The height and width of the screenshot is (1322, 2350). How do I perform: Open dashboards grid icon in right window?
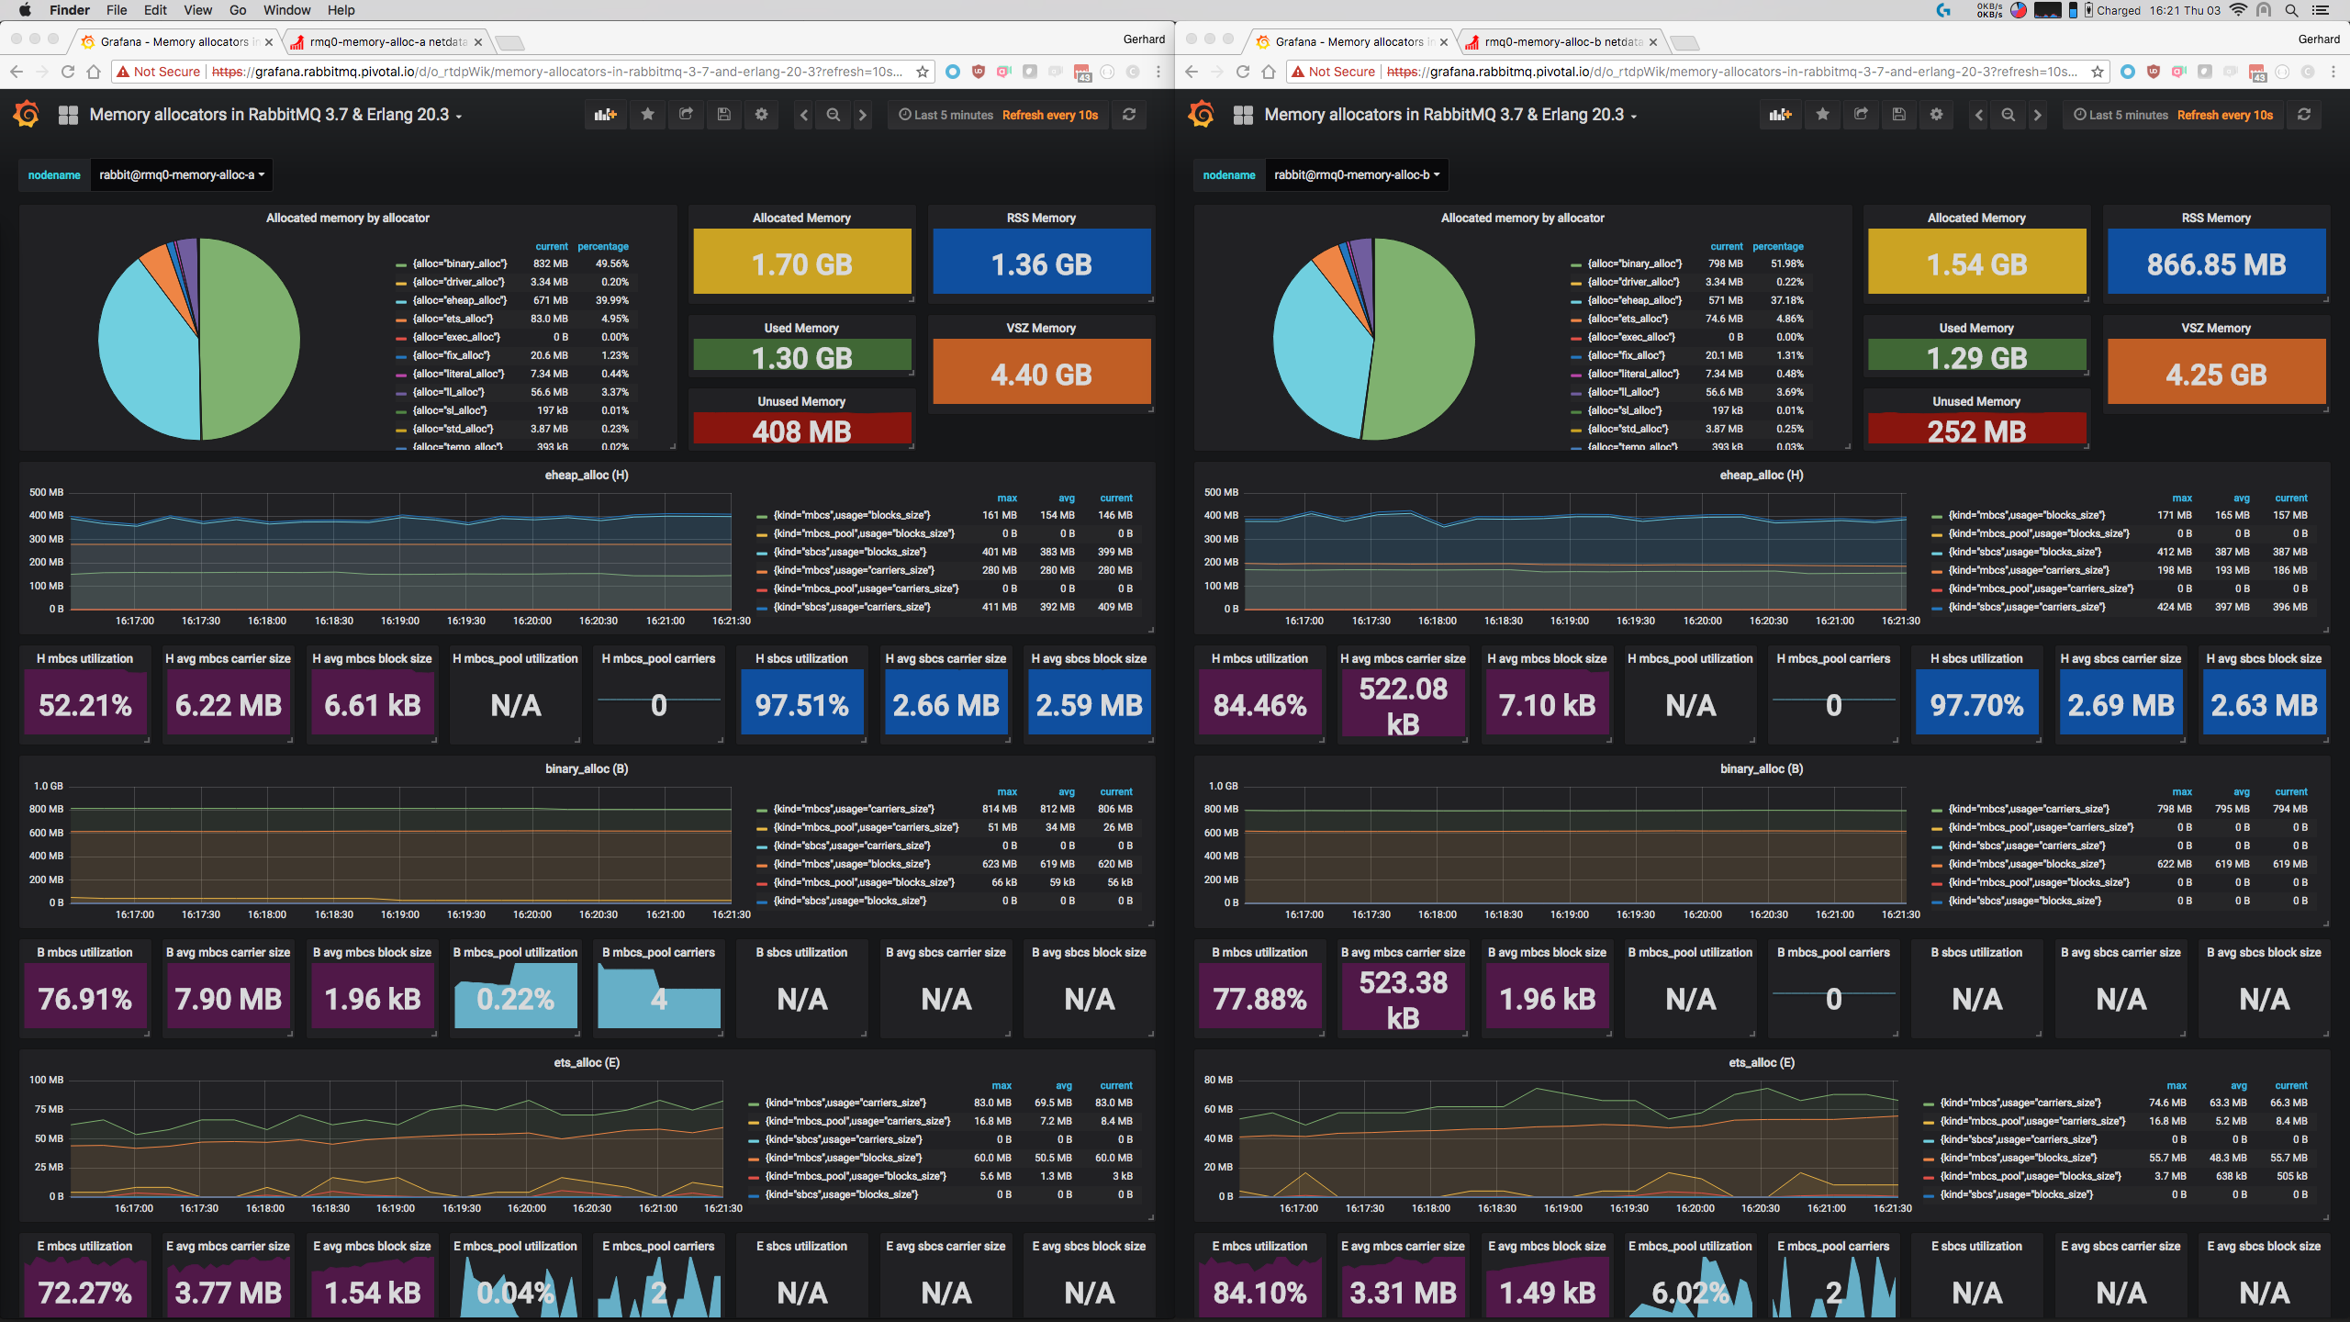pos(1243,115)
